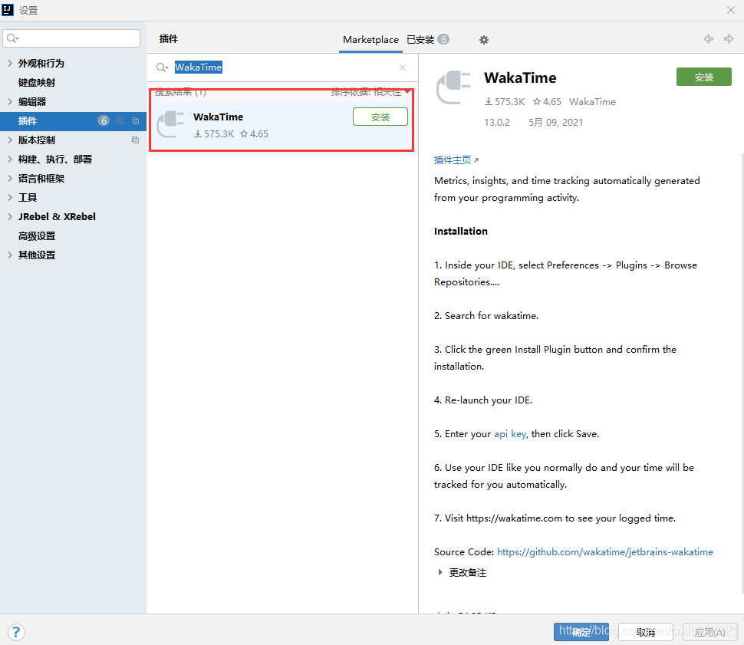Open the GitHub jetbrains-wakatime source link
744x645 pixels.
point(605,552)
